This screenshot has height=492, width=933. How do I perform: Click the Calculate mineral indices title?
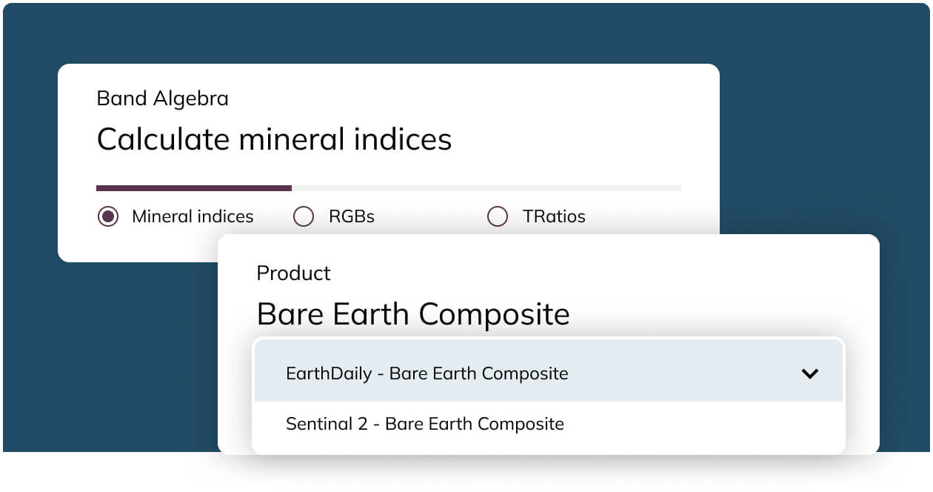point(274,139)
